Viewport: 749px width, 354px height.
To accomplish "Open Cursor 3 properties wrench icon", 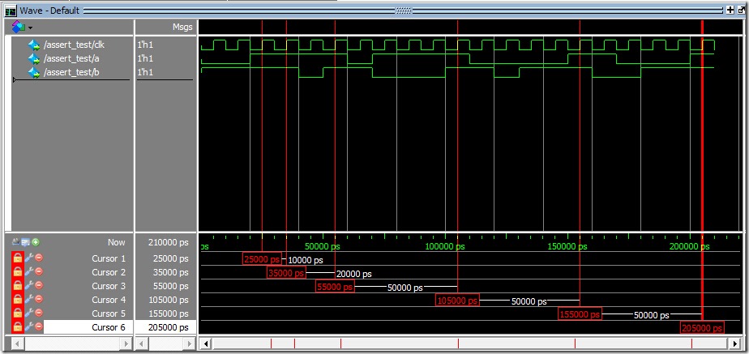I will click(28, 286).
